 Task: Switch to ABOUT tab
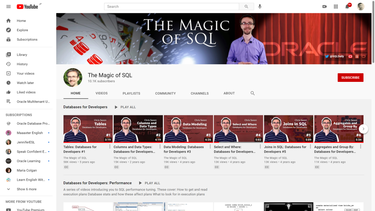coord(229,93)
